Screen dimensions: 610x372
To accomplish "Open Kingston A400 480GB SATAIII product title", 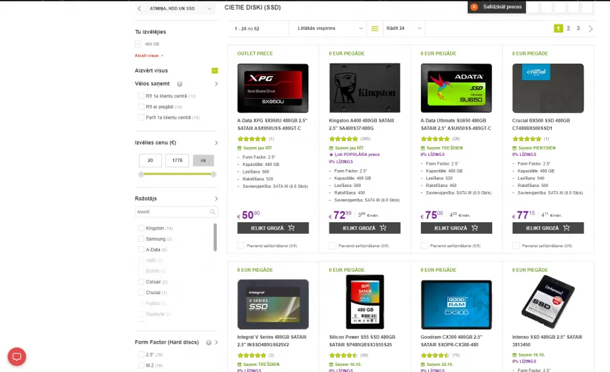I will coord(361,125).
